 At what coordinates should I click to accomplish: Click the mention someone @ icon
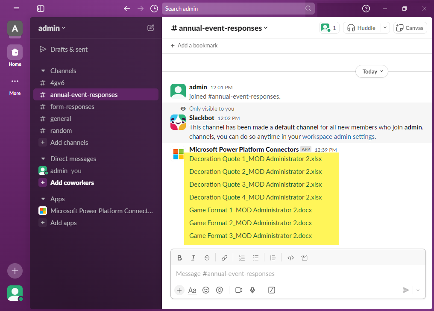220,290
